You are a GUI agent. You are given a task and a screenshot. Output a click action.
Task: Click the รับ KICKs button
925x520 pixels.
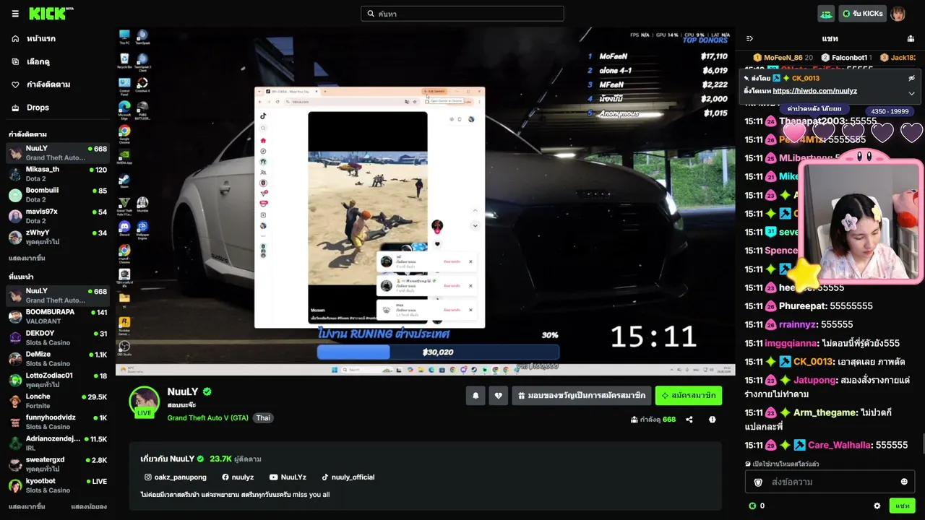pyautogui.click(x=862, y=14)
